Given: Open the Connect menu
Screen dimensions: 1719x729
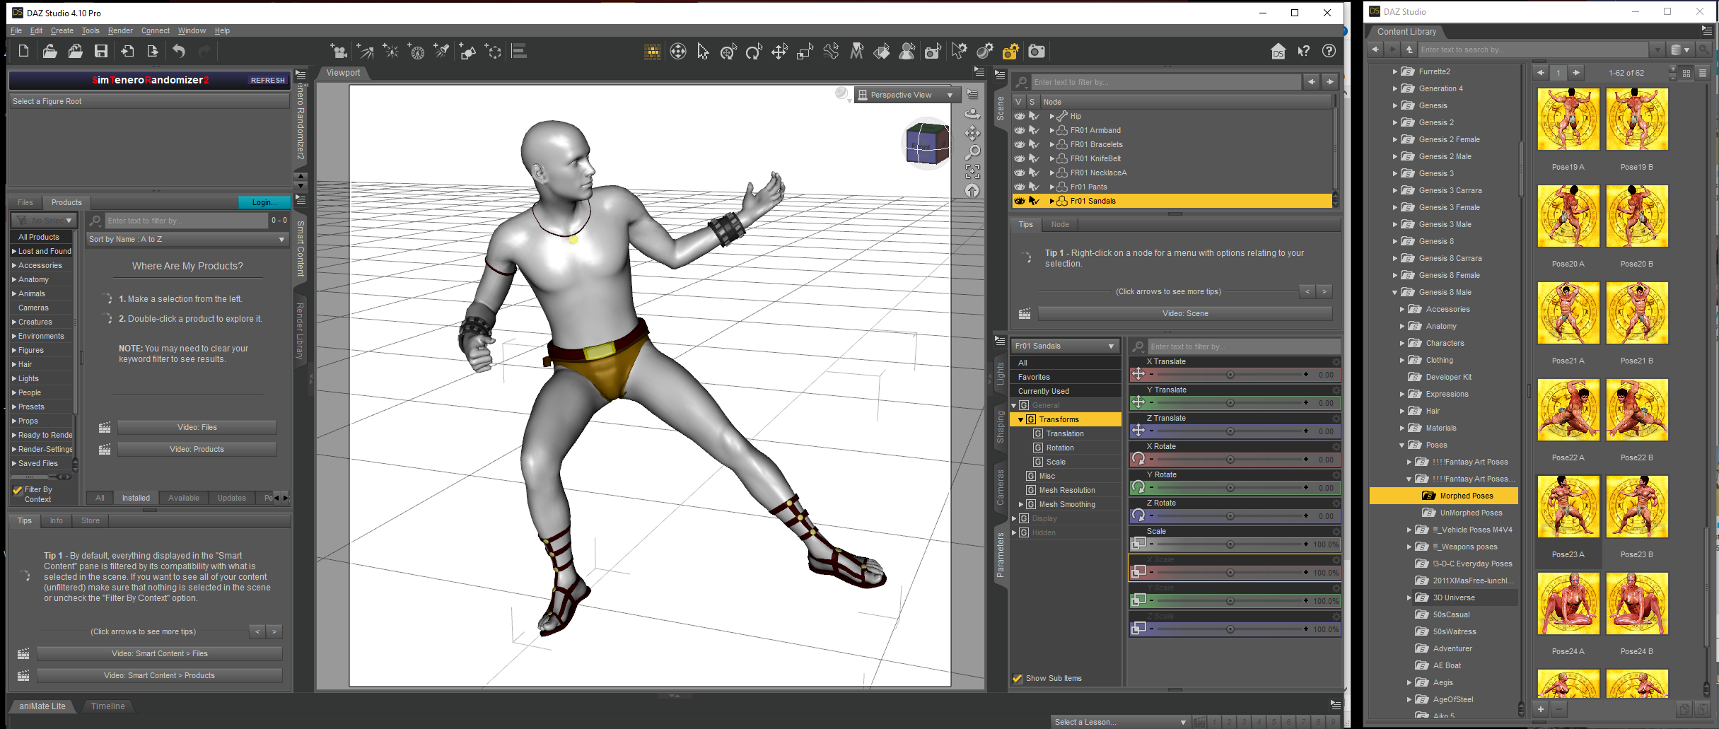Looking at the screenshot, I should 156,30.
